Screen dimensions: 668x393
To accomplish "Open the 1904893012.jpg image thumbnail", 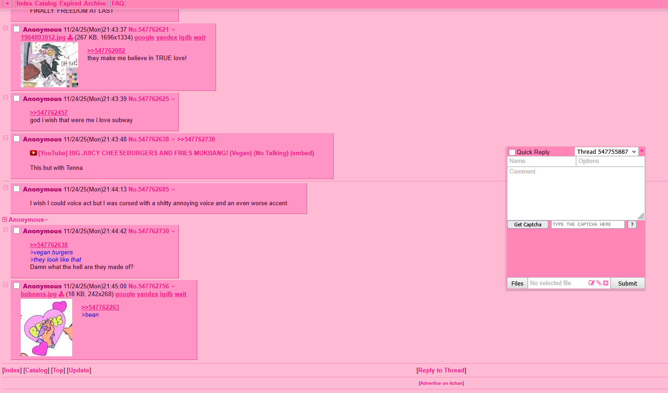I will point(49,65).
